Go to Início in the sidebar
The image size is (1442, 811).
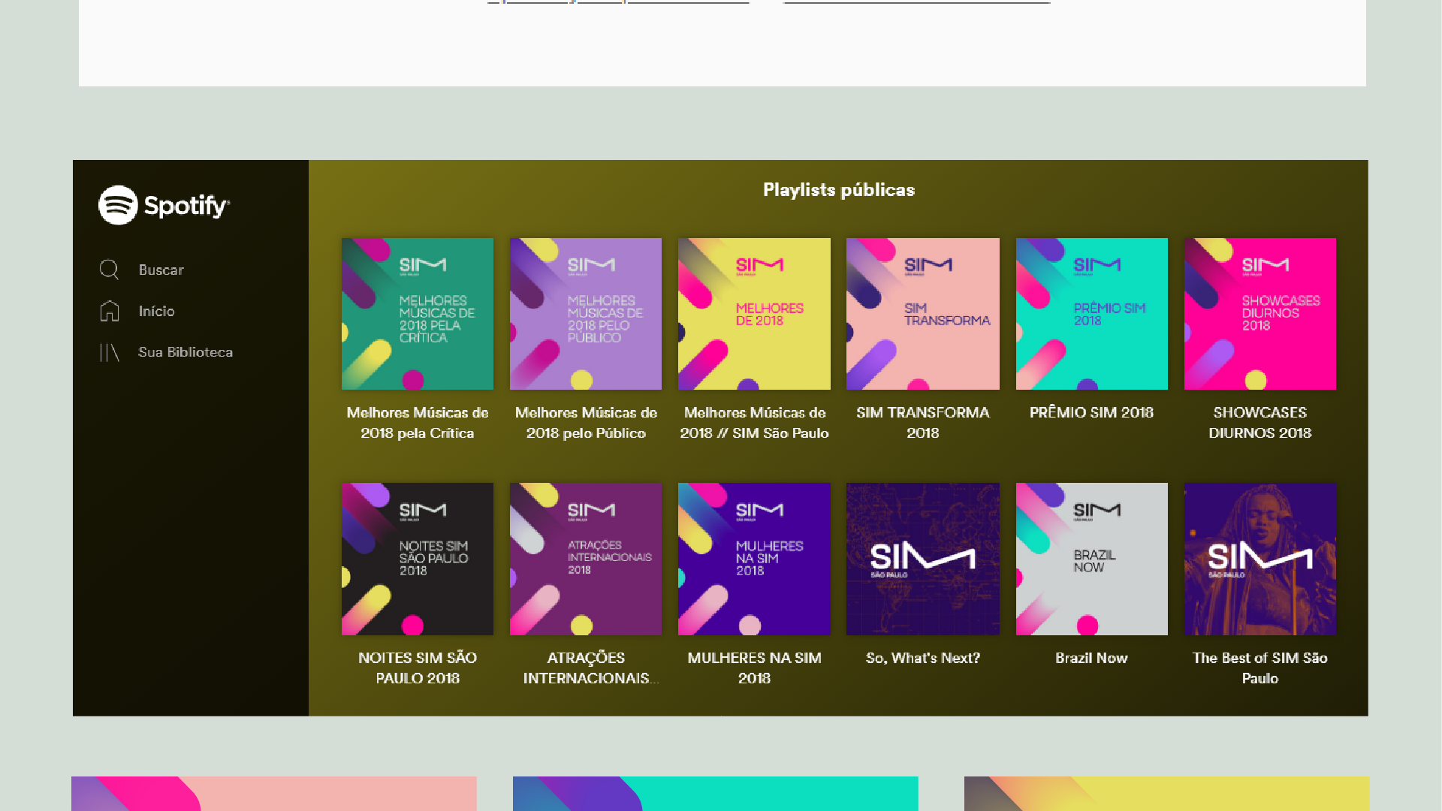coord(156,311)
